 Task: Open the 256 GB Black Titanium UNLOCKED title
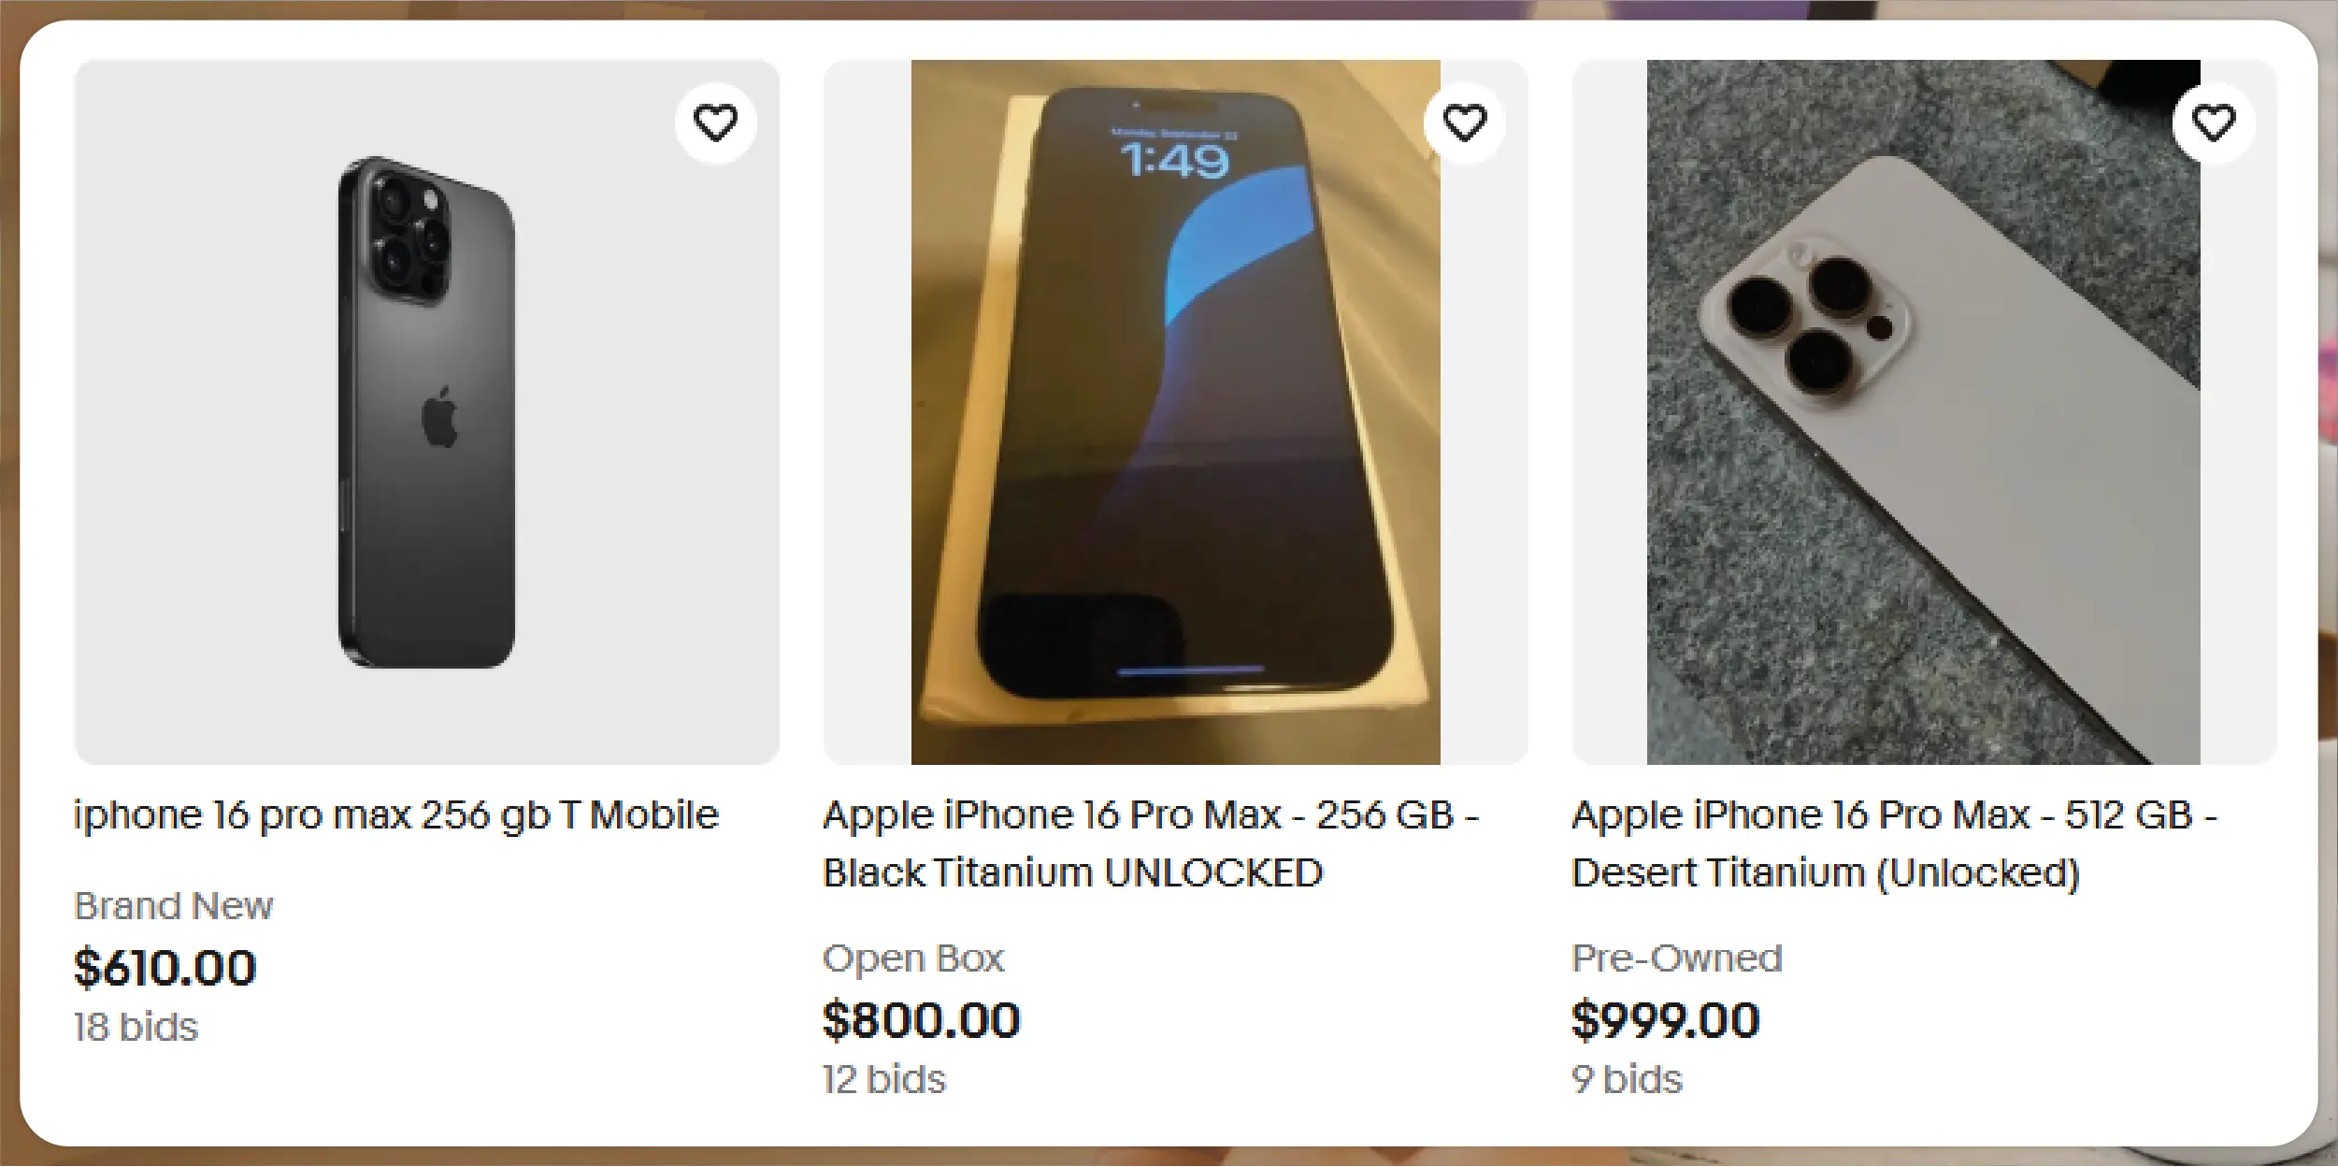tap(1150, 844)
